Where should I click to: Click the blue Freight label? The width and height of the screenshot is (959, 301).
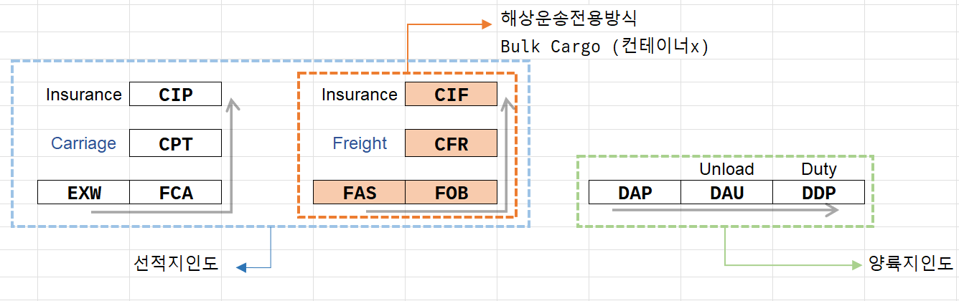point(360,143)
